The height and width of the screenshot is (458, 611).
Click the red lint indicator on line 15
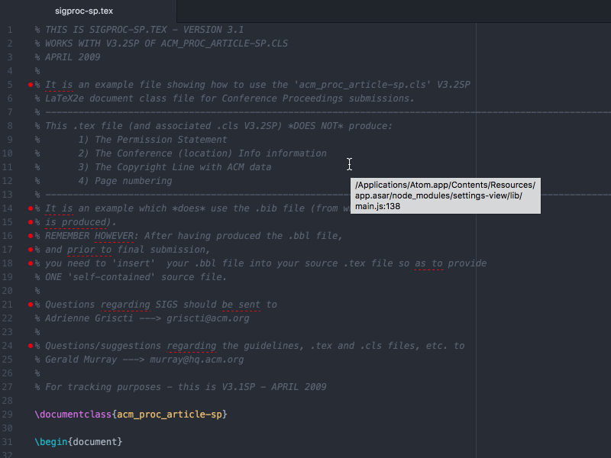tap(30, 222)
